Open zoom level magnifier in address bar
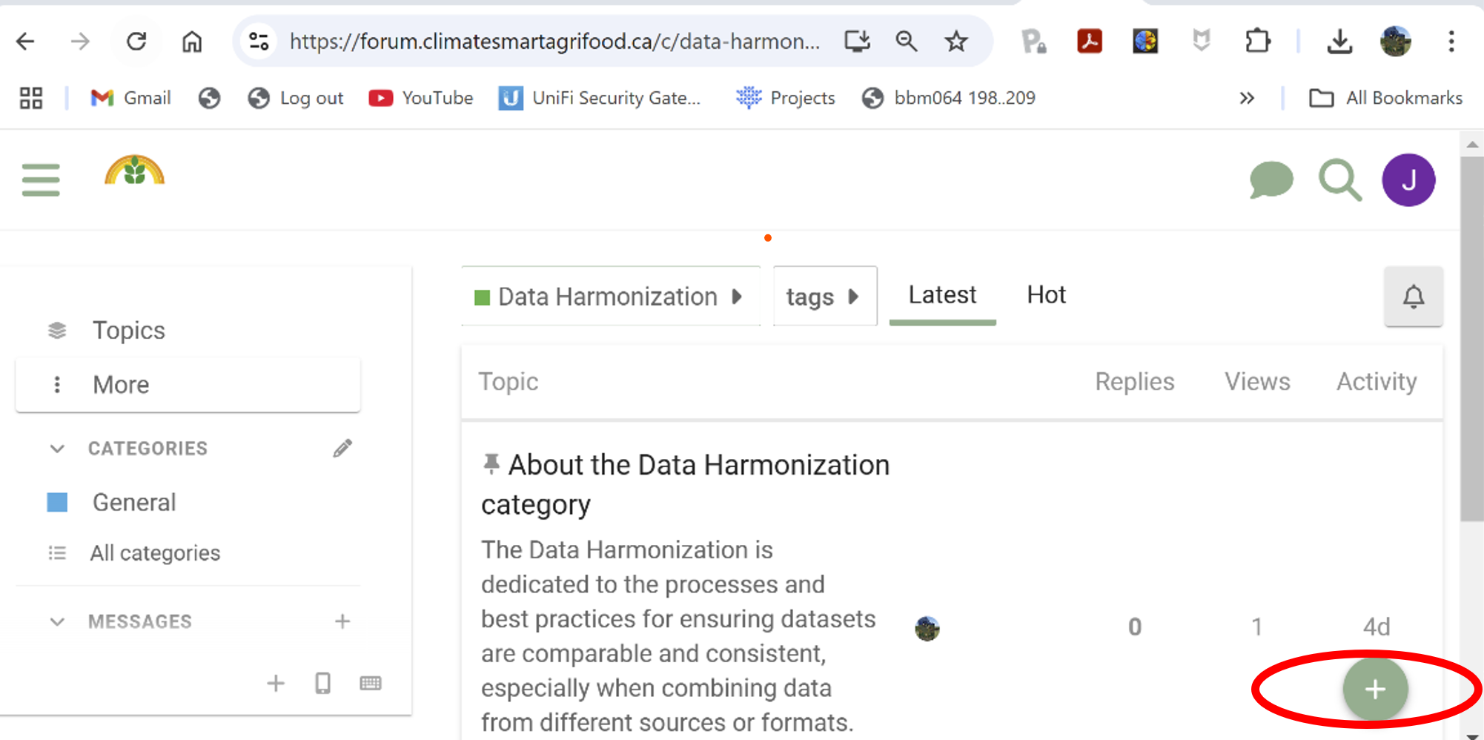The height and width of the screenshot is (740, 1484). pos(906,42)
